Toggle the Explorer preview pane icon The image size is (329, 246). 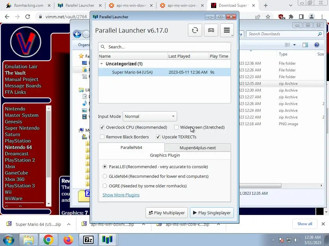click(305, 45)
